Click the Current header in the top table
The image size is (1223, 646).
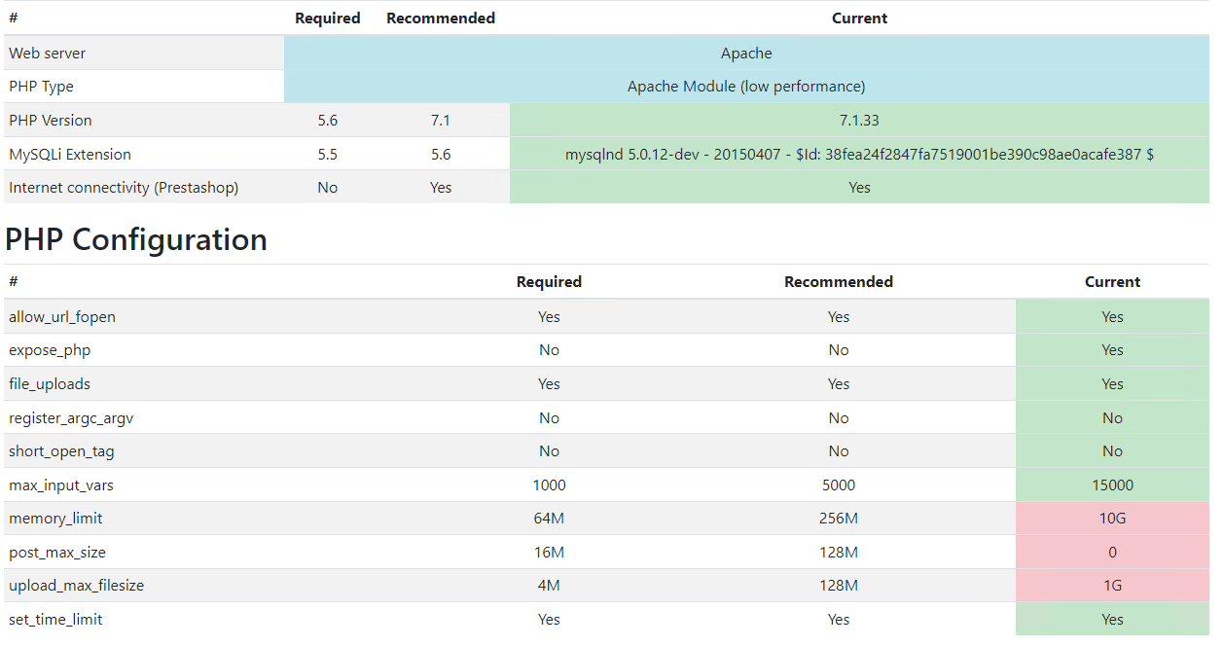click(859, 18)
